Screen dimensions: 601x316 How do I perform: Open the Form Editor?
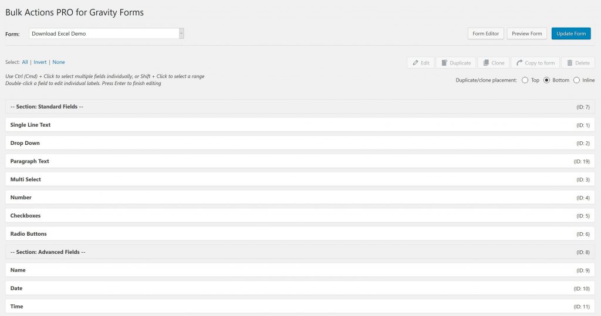point(485,33)
